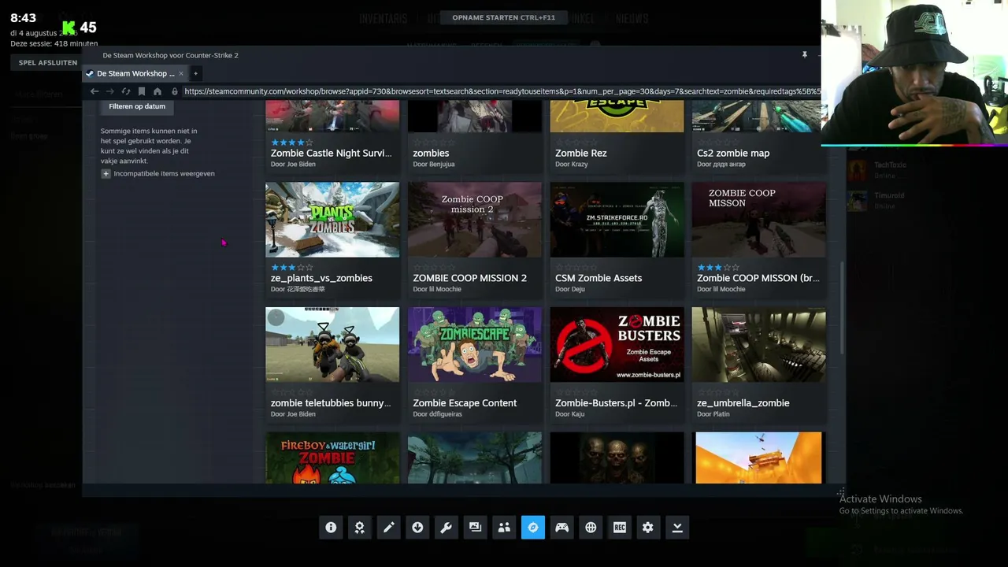1008x567 pixels.
Task: Open the controller icon in overlay toolbar
Action: [x=561, y=528]
